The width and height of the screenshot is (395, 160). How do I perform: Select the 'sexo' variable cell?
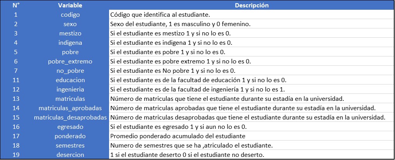(70, 24)
